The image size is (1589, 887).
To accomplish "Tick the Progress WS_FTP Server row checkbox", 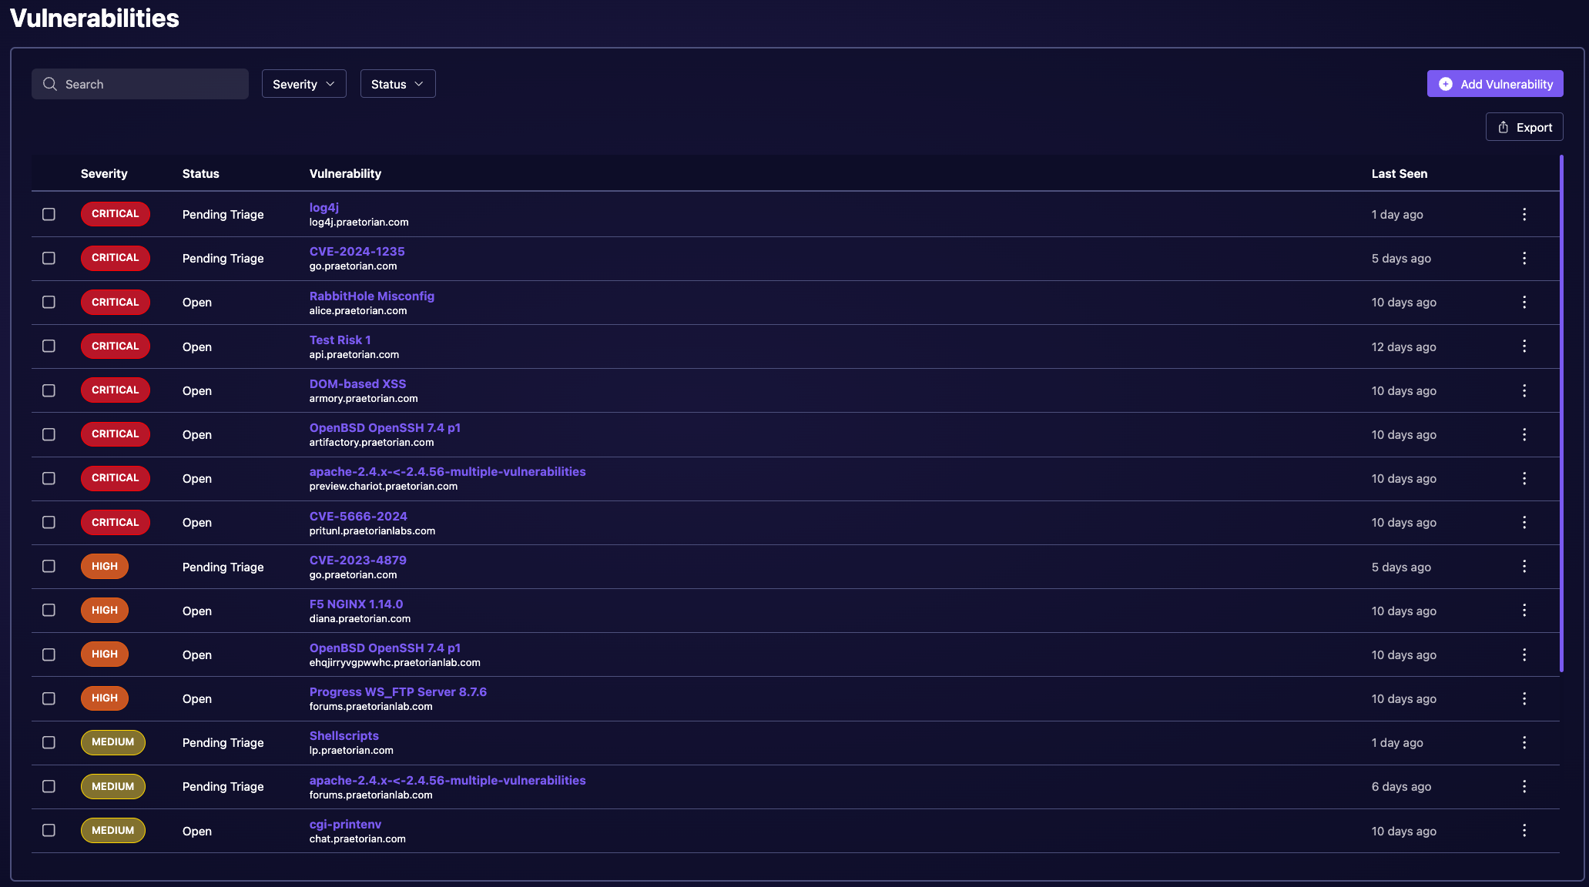I will 49,698.
